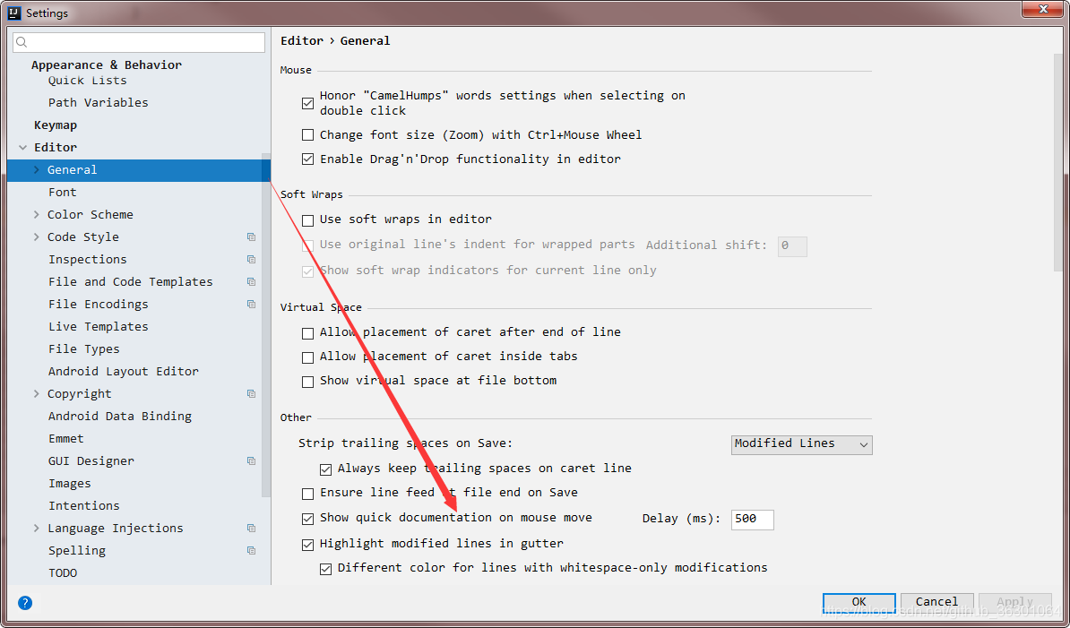Expand the Color Scheme node
The image size is (1070, 628).
tap(37, 215)
